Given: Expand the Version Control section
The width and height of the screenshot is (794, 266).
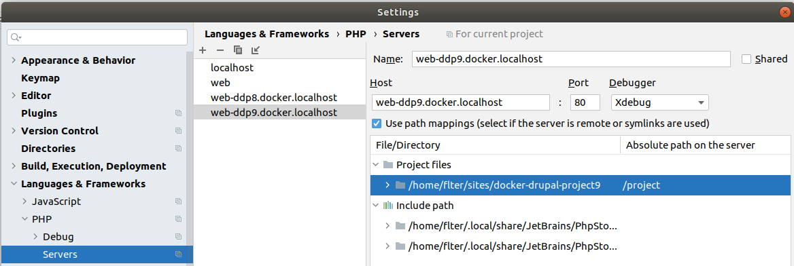Looking at the screenshot, I should tap(13, 131).
